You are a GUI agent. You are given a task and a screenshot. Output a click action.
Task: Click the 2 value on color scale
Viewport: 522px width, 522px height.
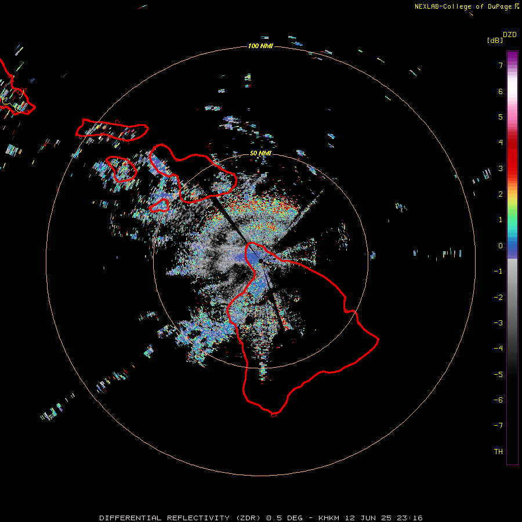pos(501,194)
